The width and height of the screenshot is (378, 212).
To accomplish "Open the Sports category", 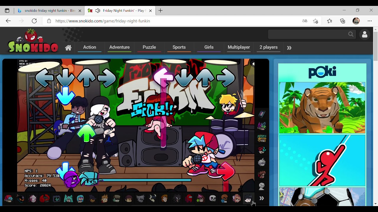I will point(179,47).
